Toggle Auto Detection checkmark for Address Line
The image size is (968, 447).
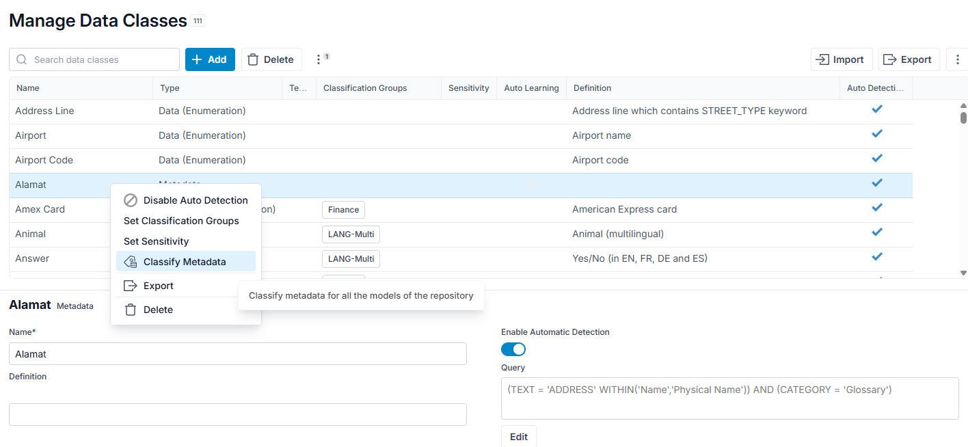pos(877,109)
